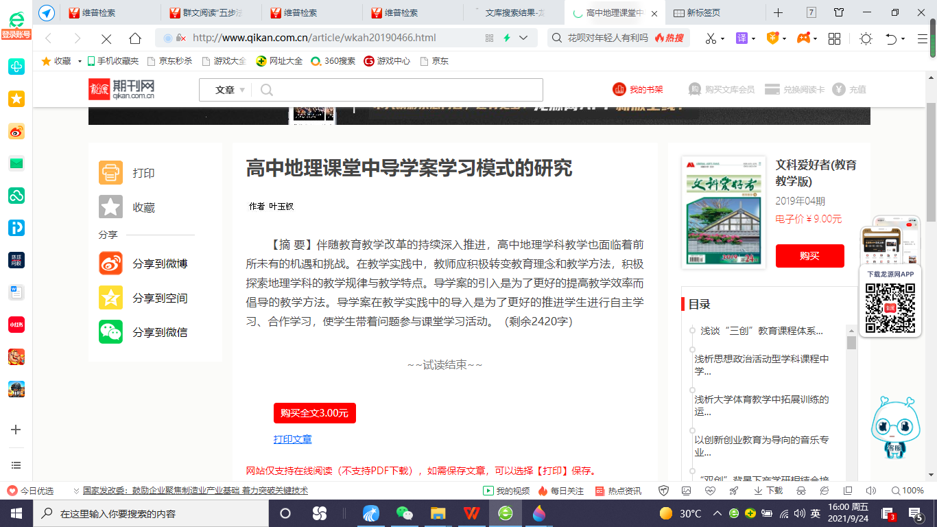937x527 pixels.
Task: Share article to Qzone (空间) icon
Action: pos(110,298)
